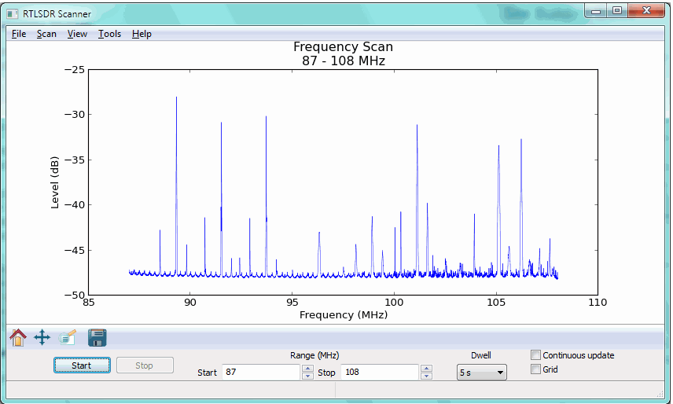
Task: Decrease the Start frequency with down arrow
Action: coord(307,376)
